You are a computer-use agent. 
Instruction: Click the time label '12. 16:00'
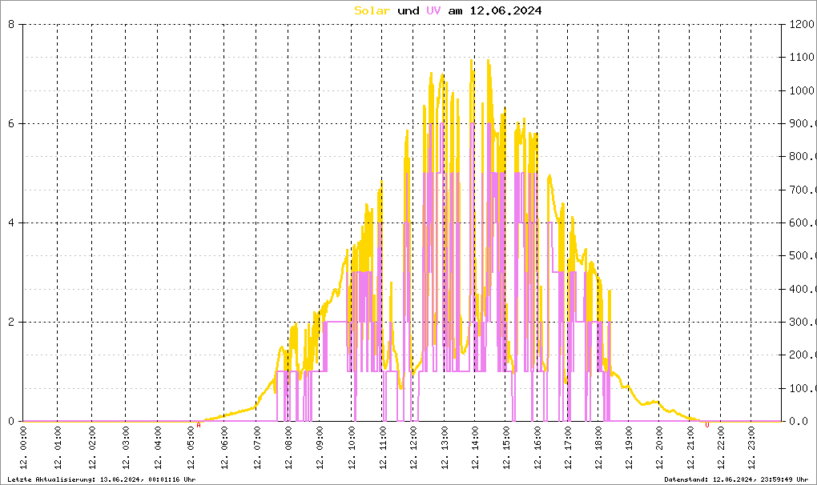click(537, 447)
